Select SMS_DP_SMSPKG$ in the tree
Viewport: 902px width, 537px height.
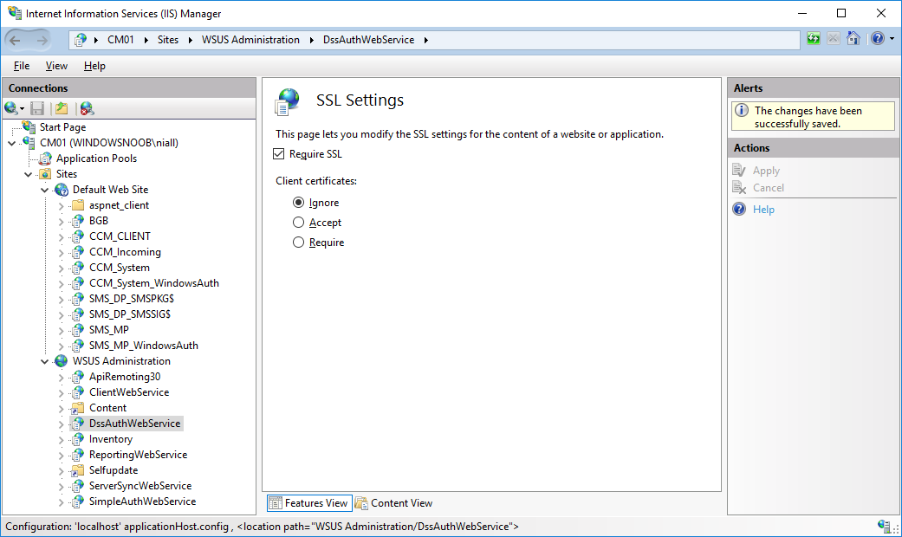coord(131,299)
